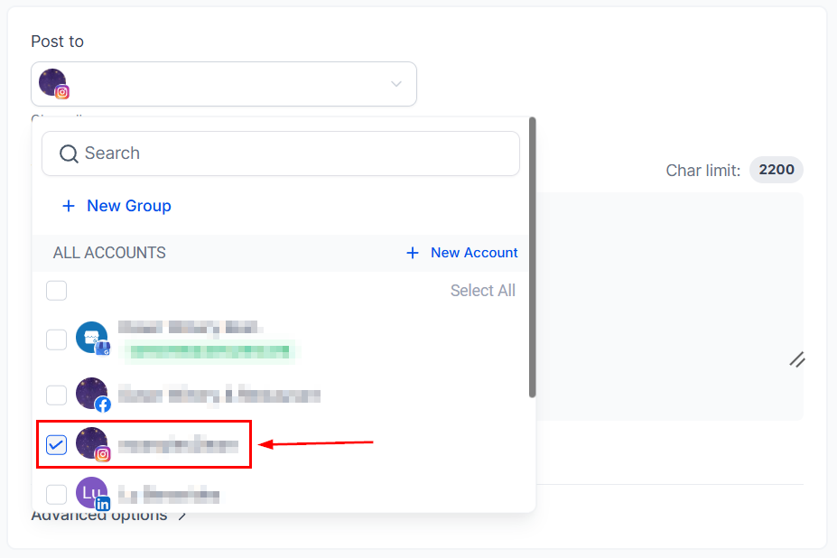The height and width of the screenshot is (558, 837).
Task: Uncheck the Instagram account checkbox
Action: tap(56, 444)
